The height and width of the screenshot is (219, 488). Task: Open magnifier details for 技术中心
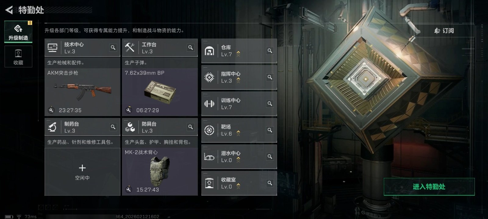pyautogui.click(x=113, y=48)
